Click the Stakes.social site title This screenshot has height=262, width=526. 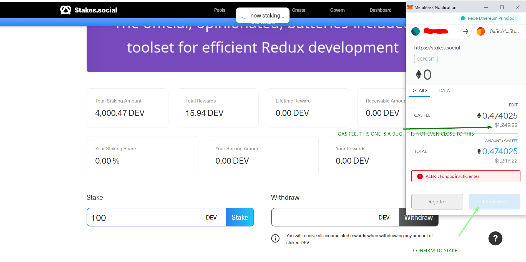click(x=96, y=10)
